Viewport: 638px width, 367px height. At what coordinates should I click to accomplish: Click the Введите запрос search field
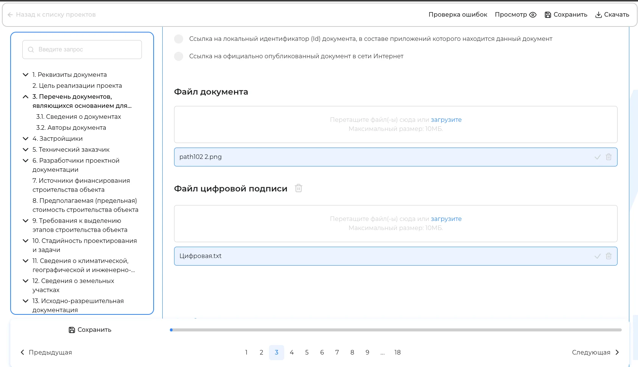click(82, 50)
